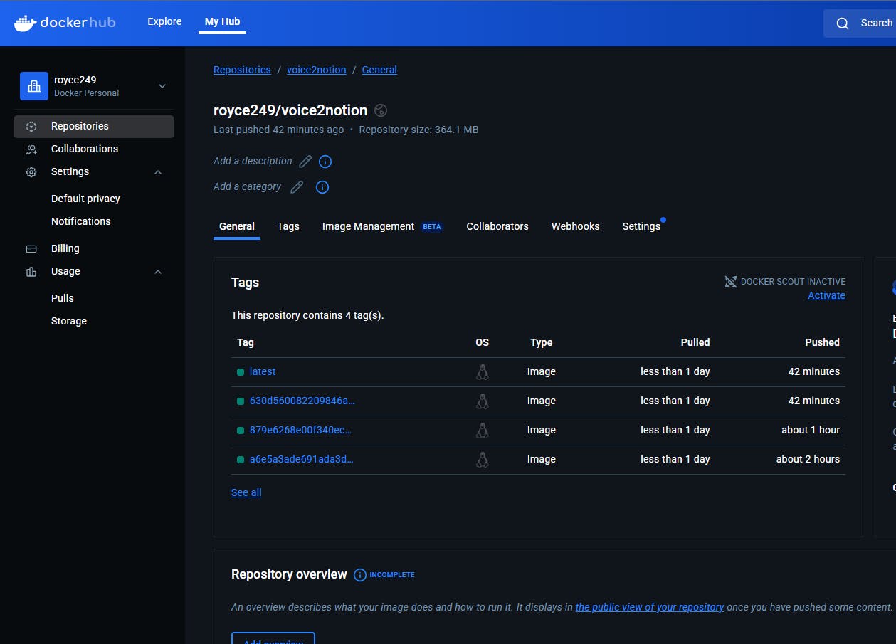
Task: Click the royce249 organization avatar icon
Action: click(x=33, y=86)
